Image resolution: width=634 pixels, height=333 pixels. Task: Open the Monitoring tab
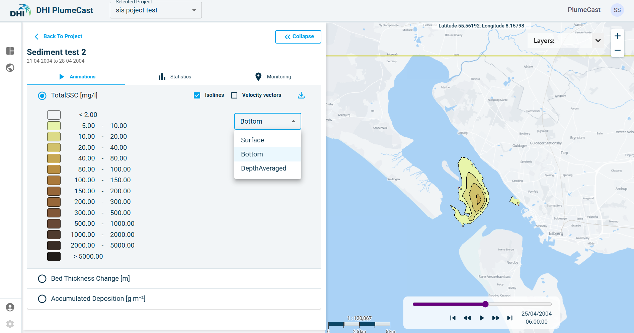(x=273, y=77)
